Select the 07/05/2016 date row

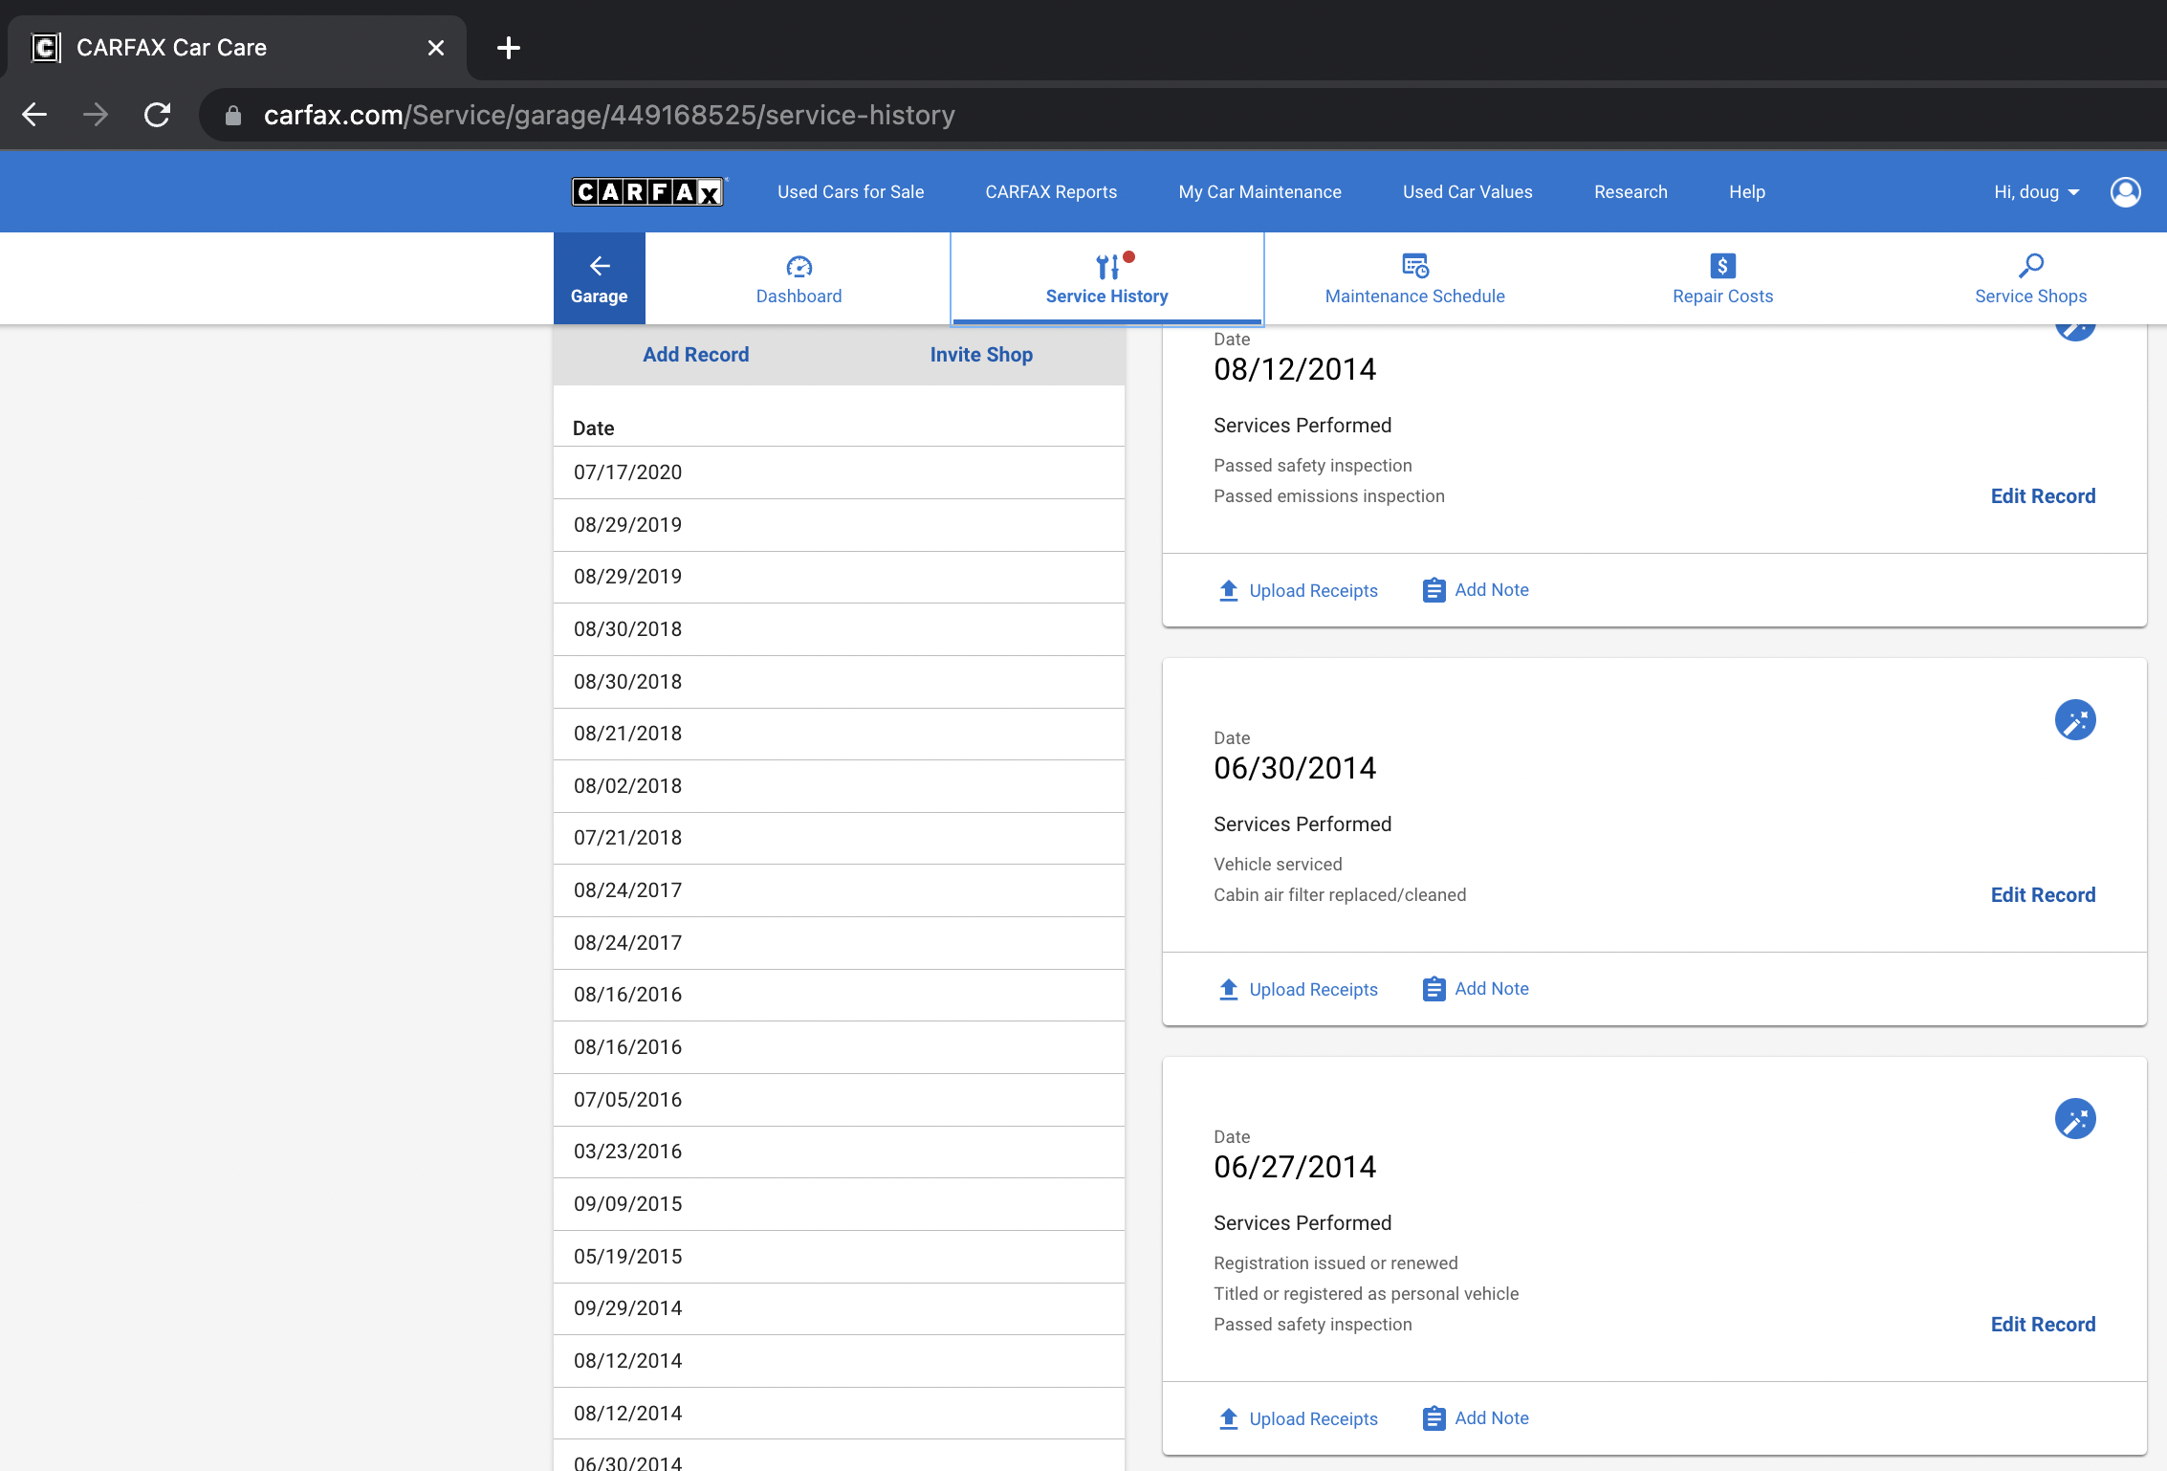tap(839, 1100)
